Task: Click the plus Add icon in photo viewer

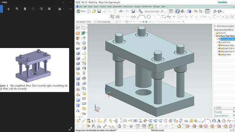Action: point(8,9)
